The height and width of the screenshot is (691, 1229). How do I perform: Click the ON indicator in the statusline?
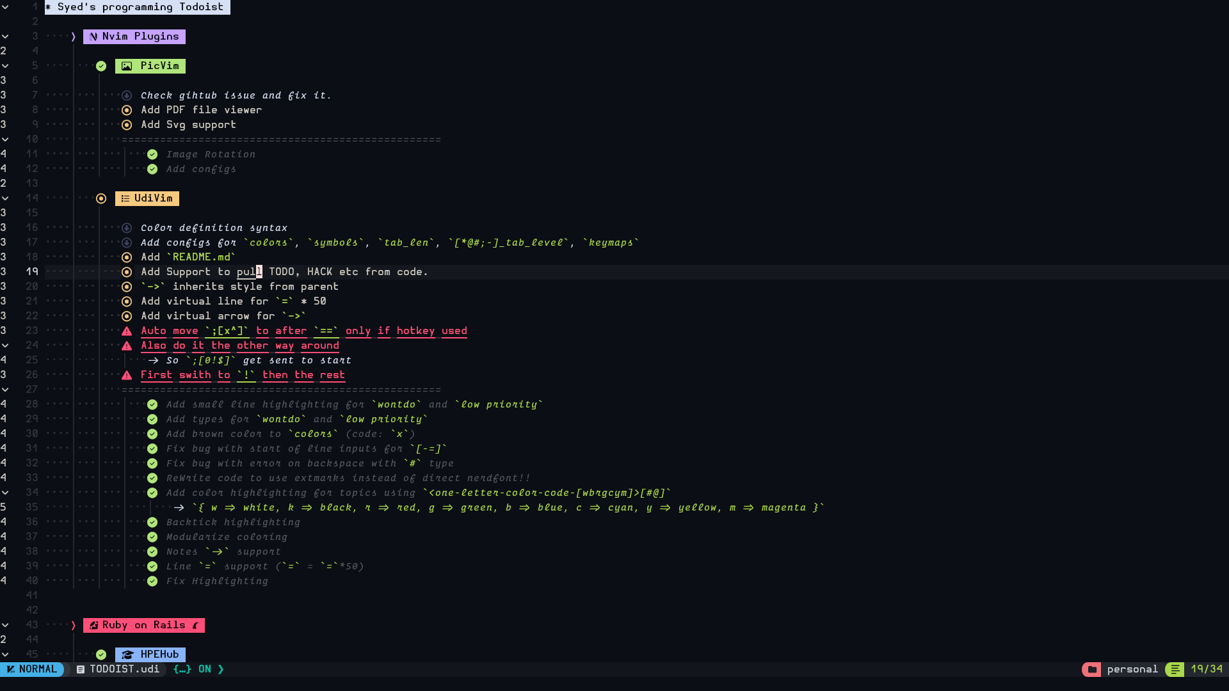[204, 669]
